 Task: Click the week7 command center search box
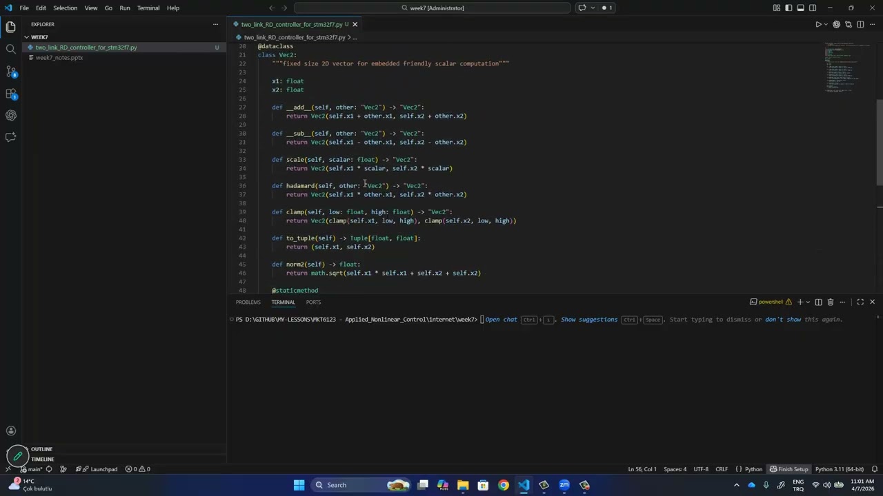pos(433,8)
